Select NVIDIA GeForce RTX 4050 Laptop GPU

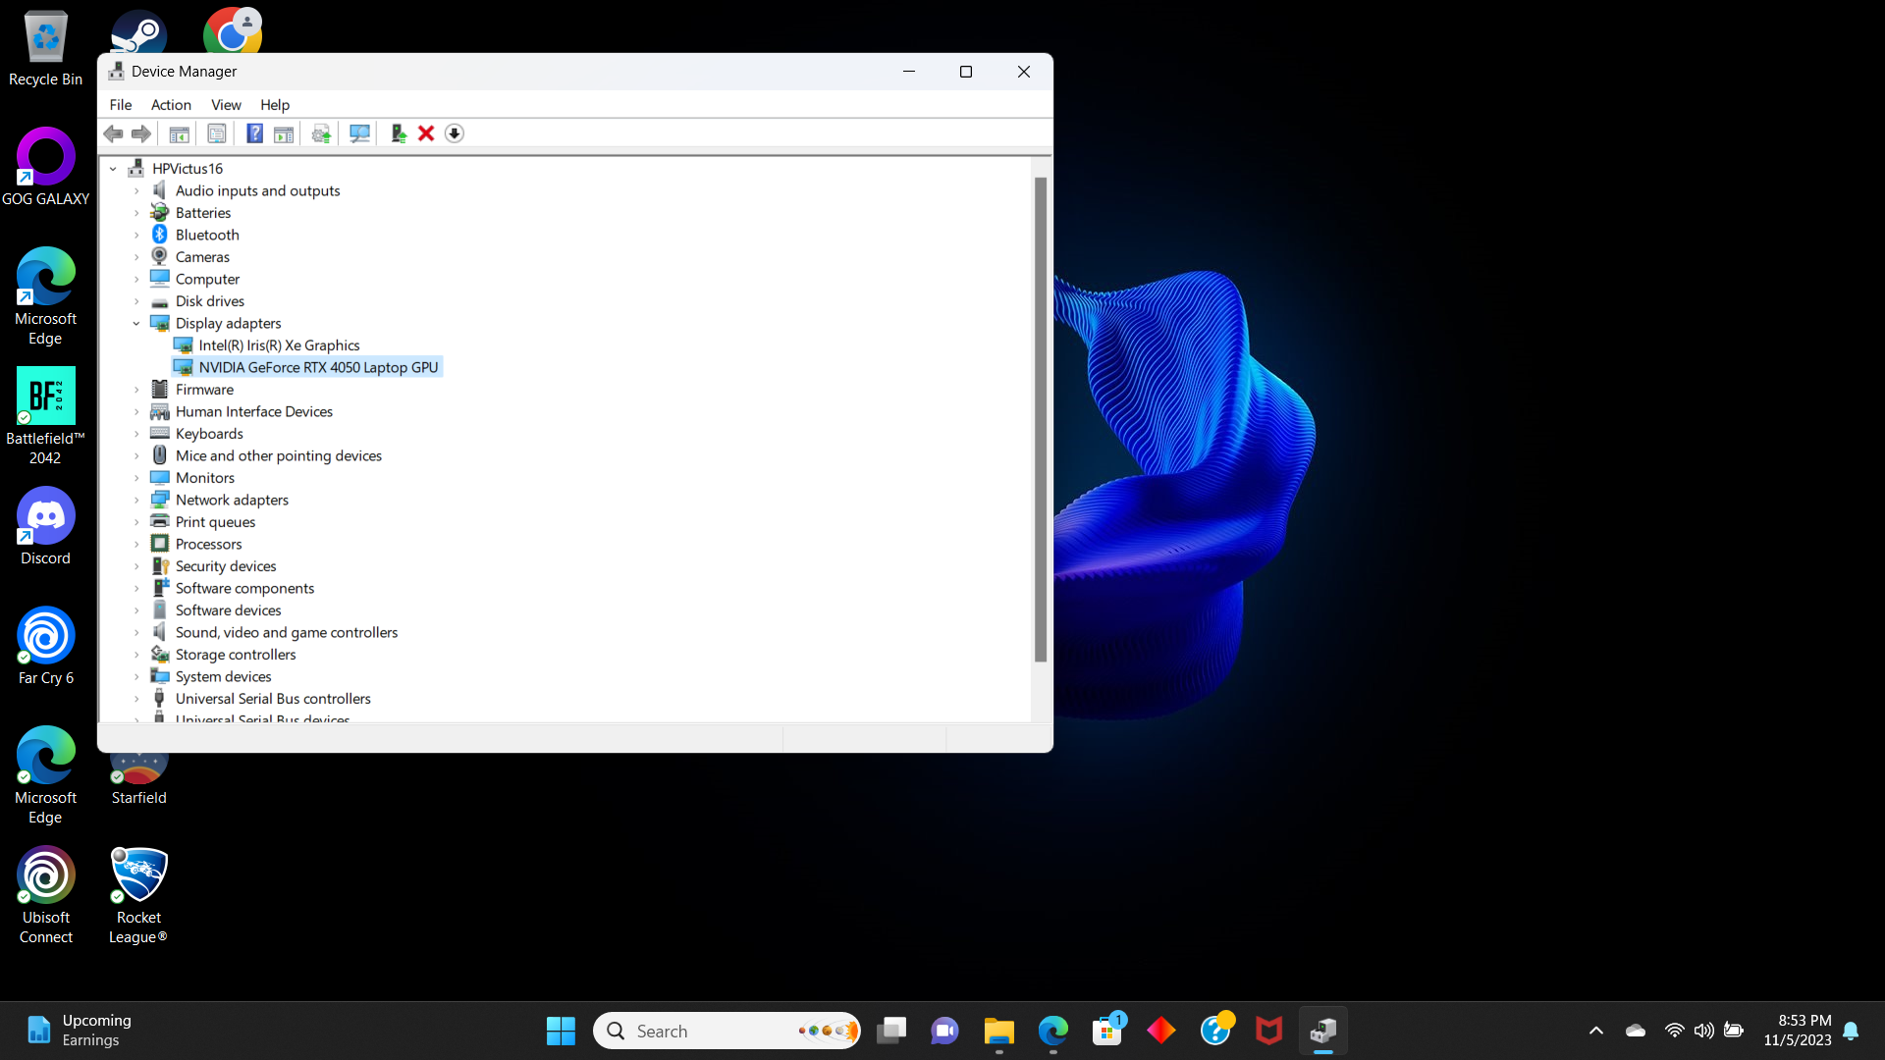pyautogui.click(x=318, y=366)
